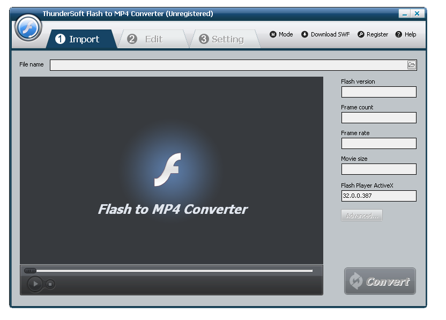Start conversion with the Convert button

coord(380,281)
